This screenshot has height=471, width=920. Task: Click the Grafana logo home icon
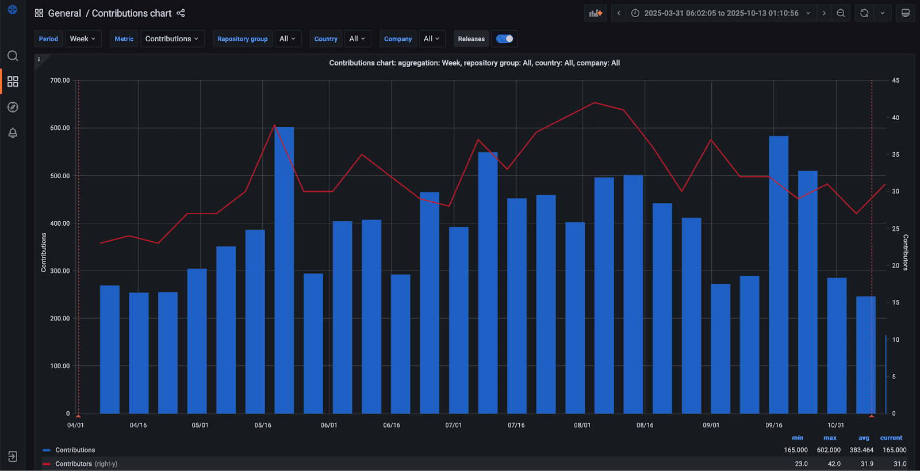[x=13, y=10]
